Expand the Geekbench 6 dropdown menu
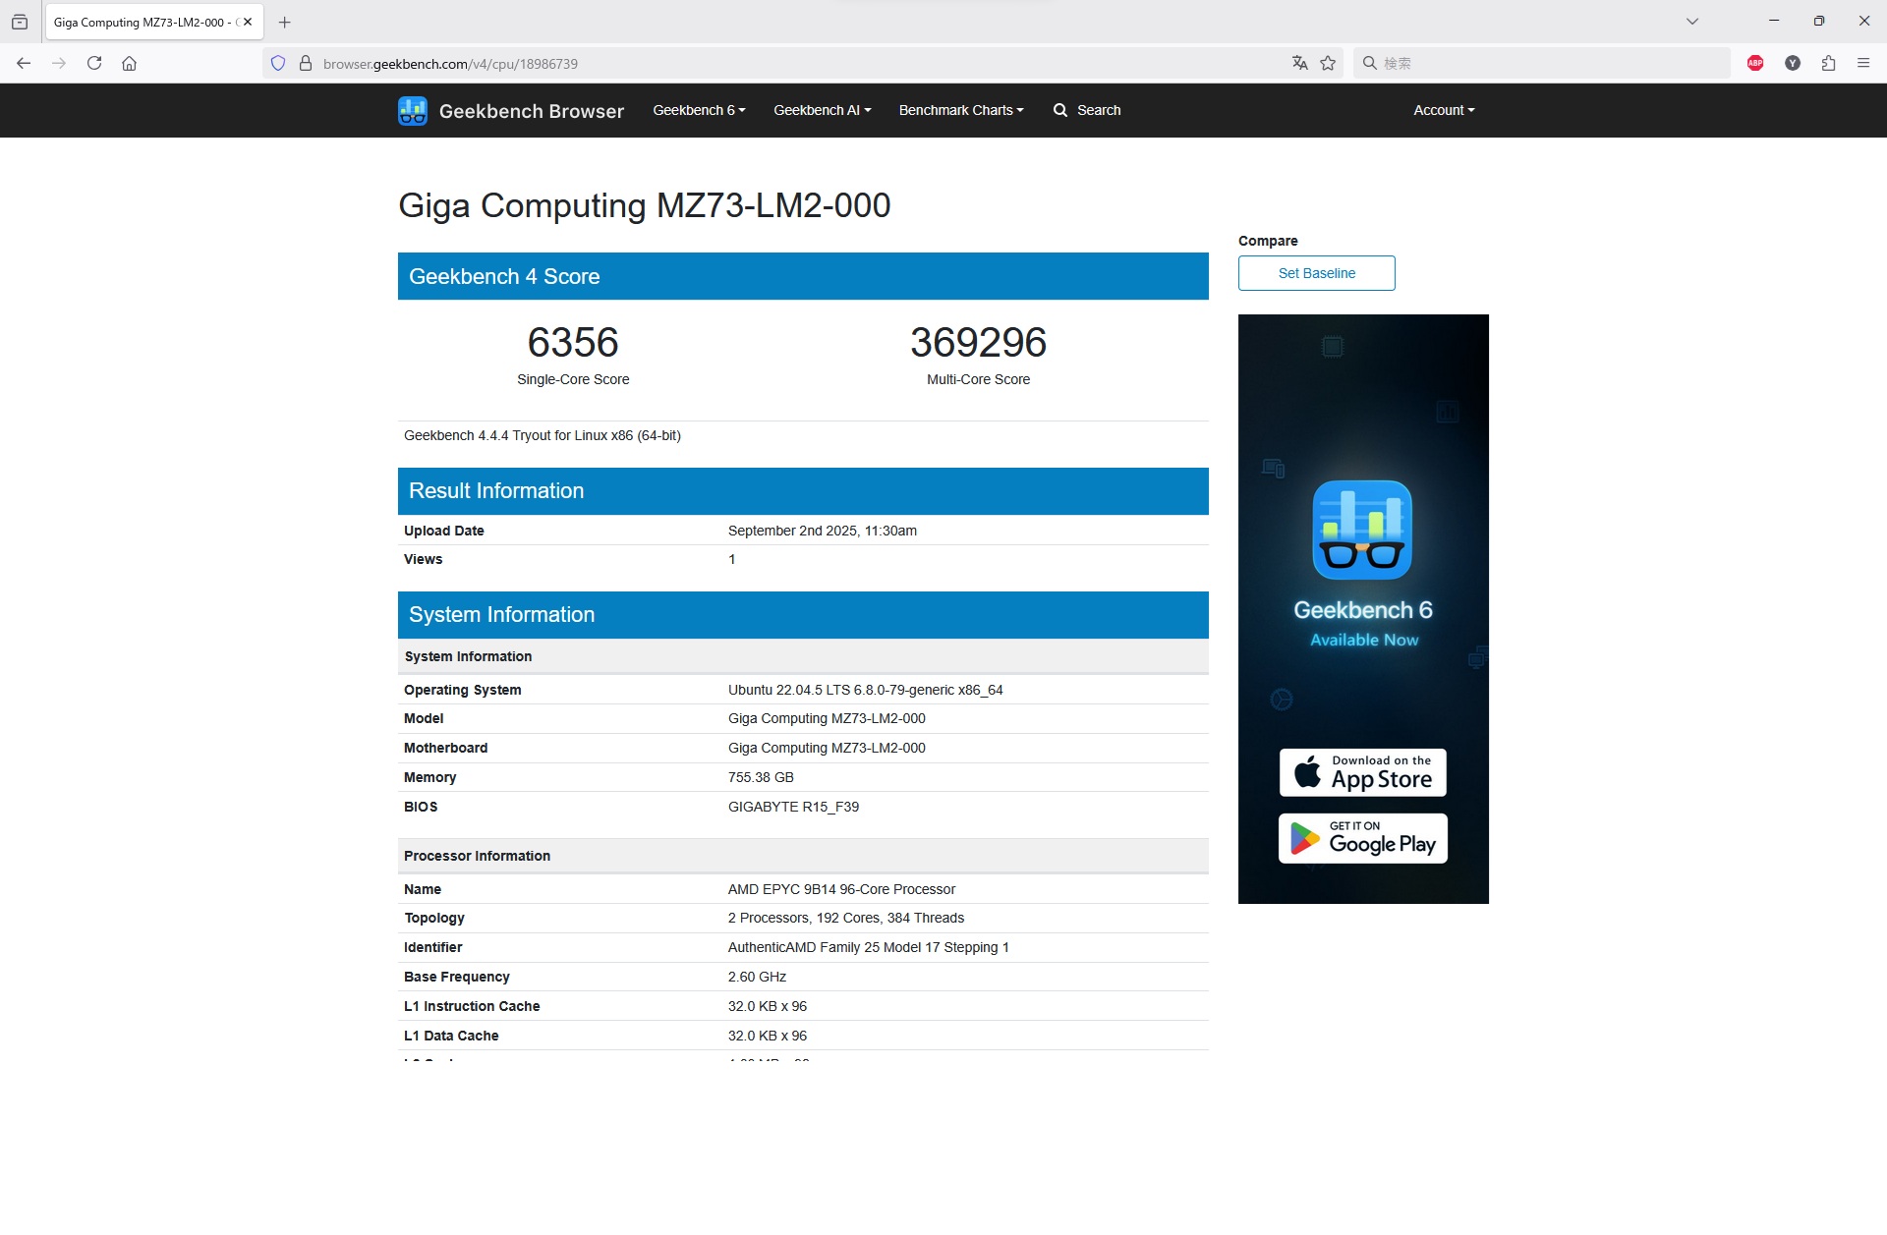 tap(699, 110)
